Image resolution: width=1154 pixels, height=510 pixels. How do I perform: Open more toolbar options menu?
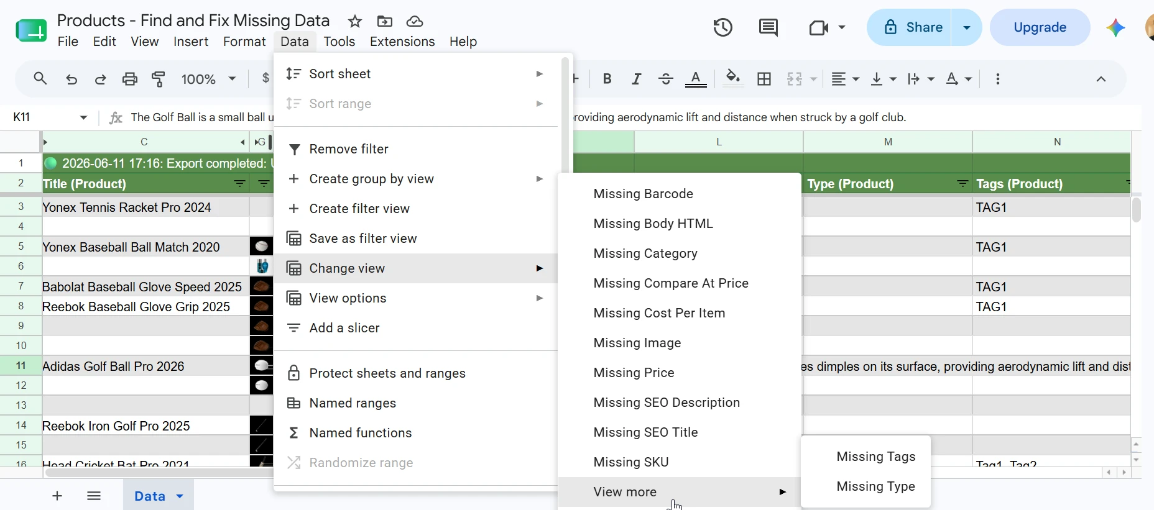pyautogui.click(x=998, y=79)
